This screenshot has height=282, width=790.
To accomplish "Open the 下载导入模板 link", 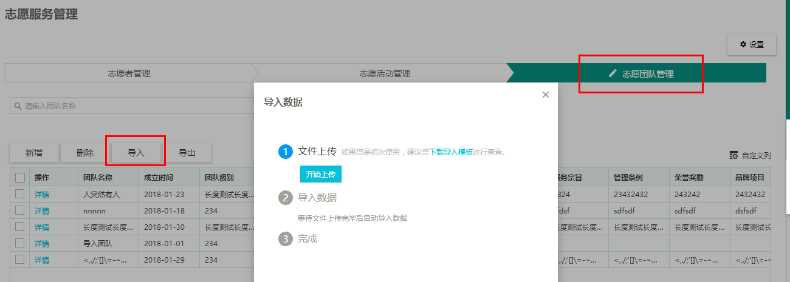I will click(451, 152).
